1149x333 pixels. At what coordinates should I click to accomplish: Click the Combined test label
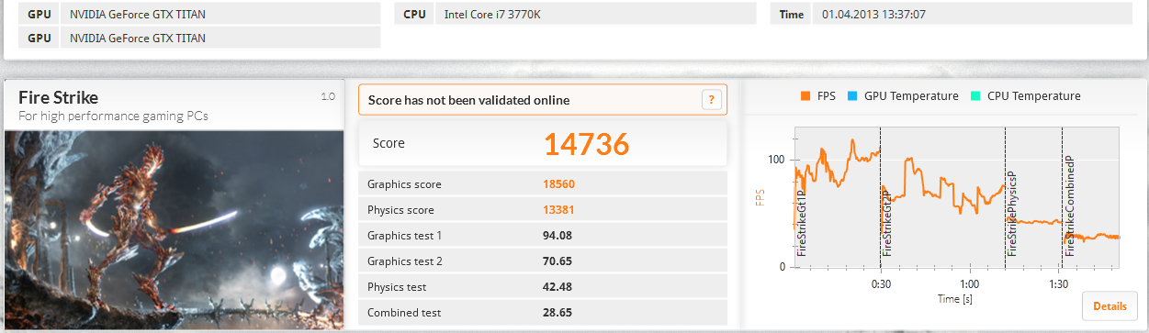tap(404, 313)
